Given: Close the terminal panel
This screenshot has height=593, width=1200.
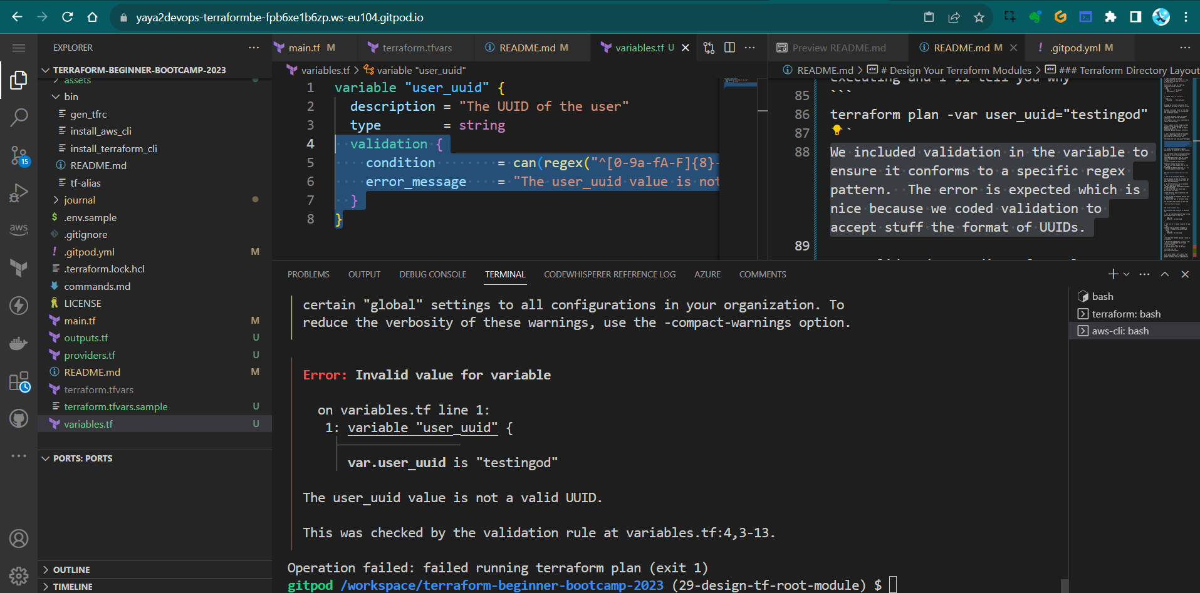Looking at the screenshot, I should (x=1185, y=274).
